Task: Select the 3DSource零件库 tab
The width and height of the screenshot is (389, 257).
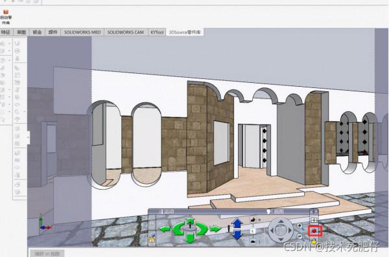Action: 185,32
